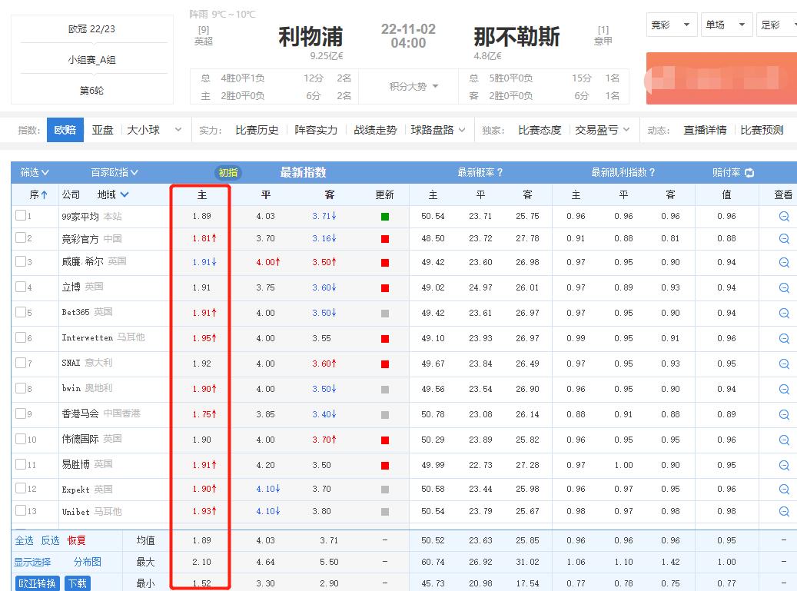This screenshot has height=591, width=797.
Task: Click the 下载 button at bottom left
Action: tap(78, 584)
